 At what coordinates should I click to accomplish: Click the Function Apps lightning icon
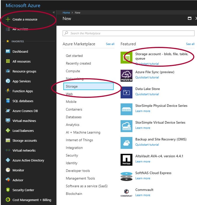click(8, 91)
